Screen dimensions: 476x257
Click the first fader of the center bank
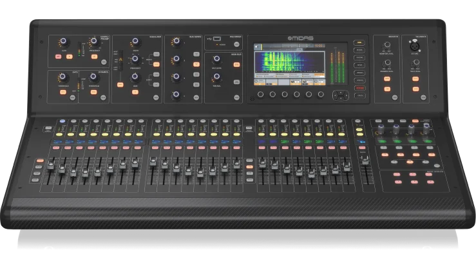click(153, 162)
